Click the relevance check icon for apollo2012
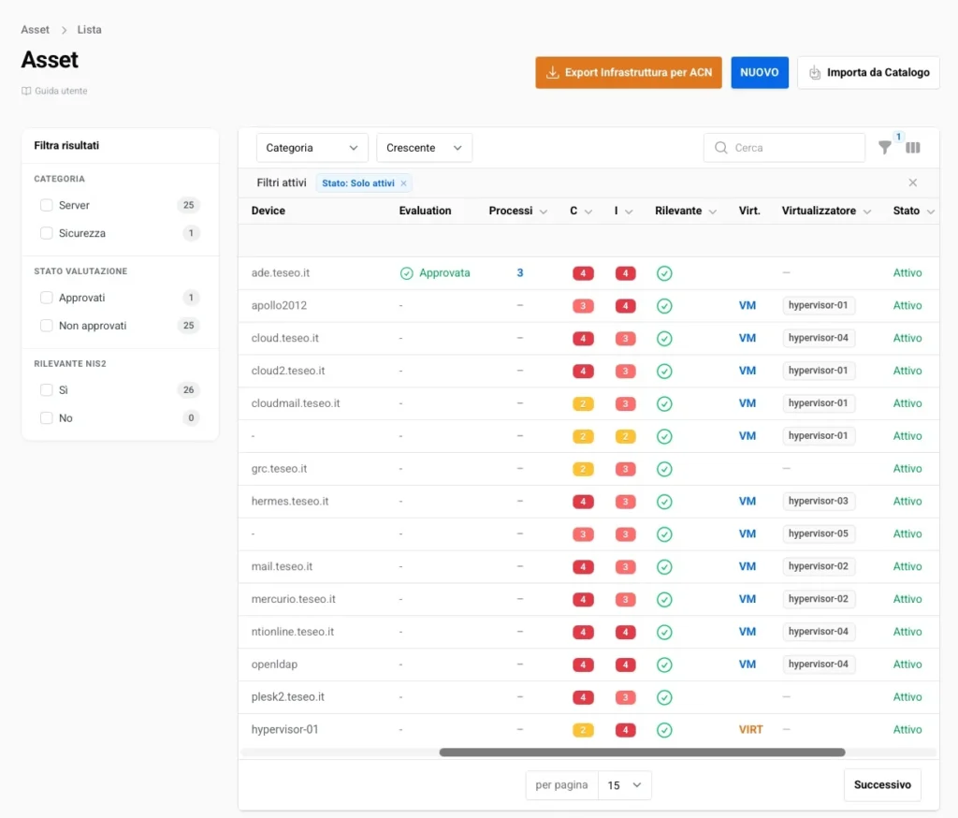This screenshot has width=958, height=818. point(664,306)
